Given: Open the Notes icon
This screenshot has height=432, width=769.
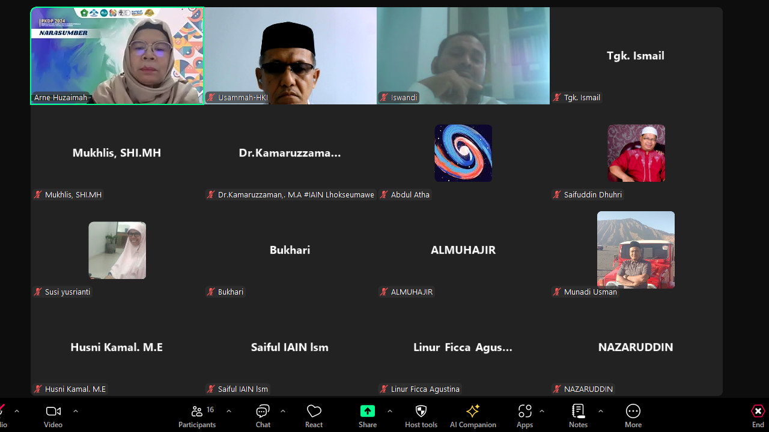Looking at the screenshot, I should (578, 411).
